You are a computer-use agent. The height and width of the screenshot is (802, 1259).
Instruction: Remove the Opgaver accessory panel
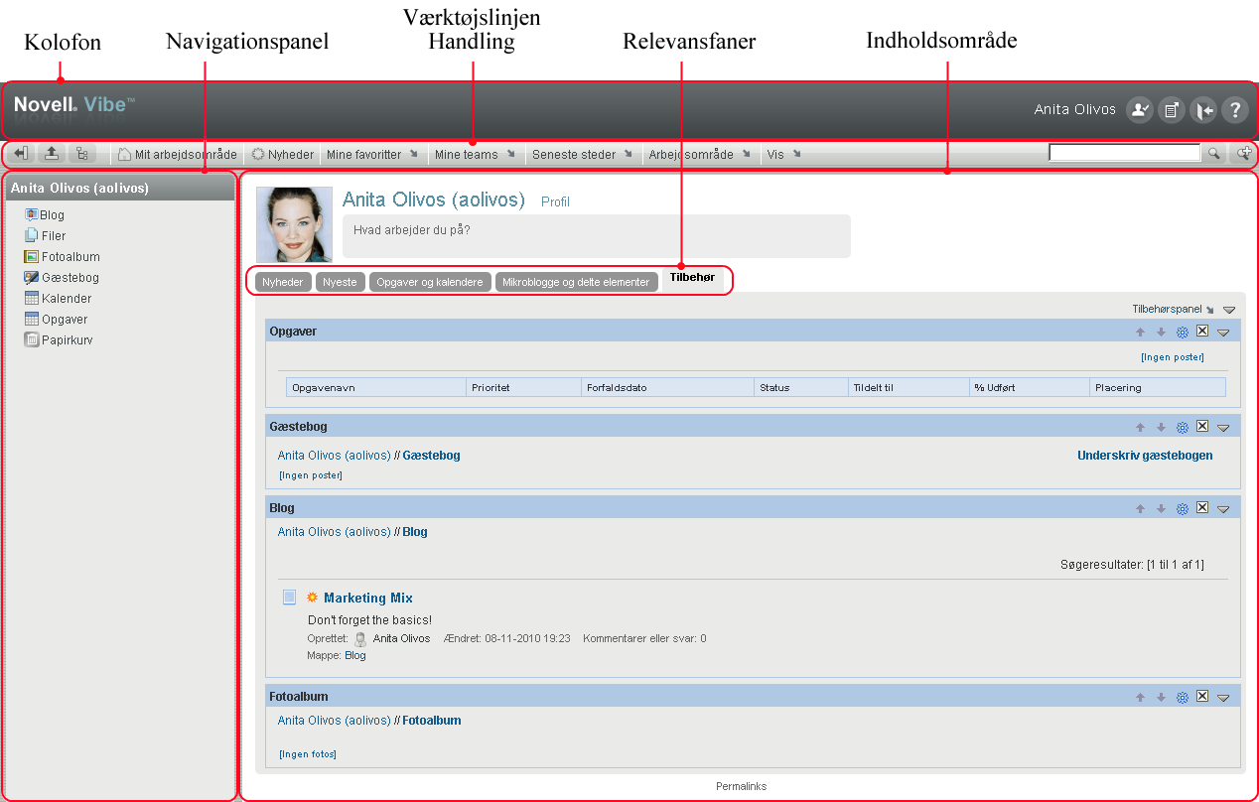point(1201,332)
